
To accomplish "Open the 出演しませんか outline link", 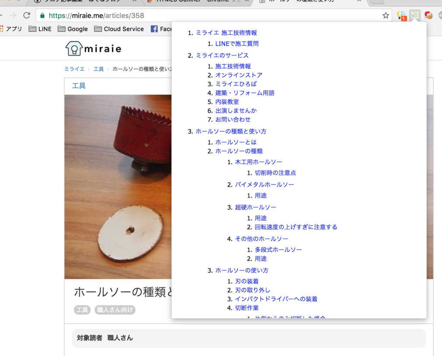I will point(236,111).
